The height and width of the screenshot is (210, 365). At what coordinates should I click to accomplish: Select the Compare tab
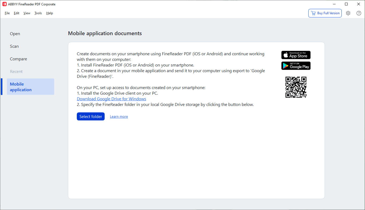(x=18, y=59)
